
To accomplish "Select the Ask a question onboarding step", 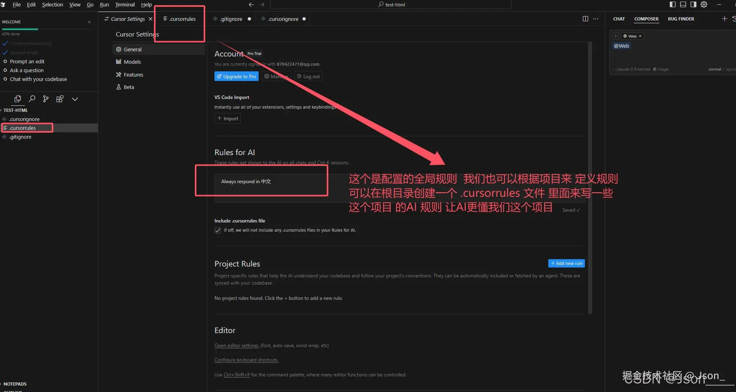I will click(x=26, y=70).
